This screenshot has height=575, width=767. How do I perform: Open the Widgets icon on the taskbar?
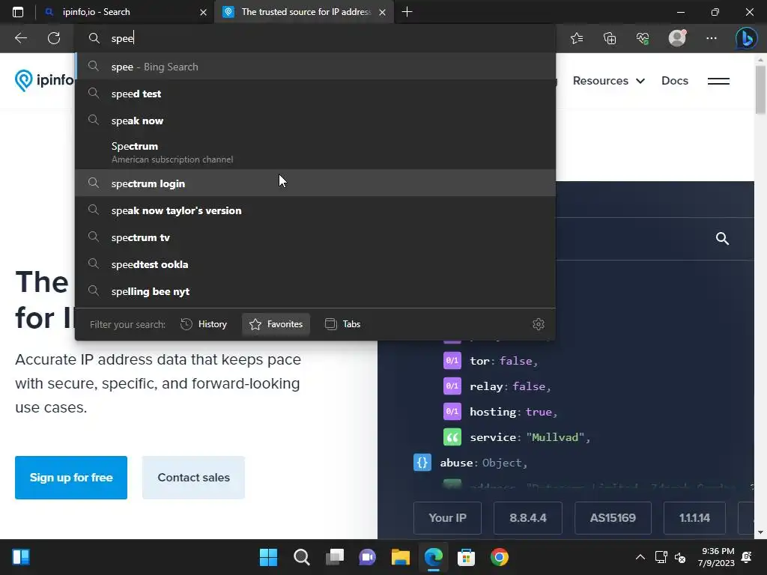21,557
